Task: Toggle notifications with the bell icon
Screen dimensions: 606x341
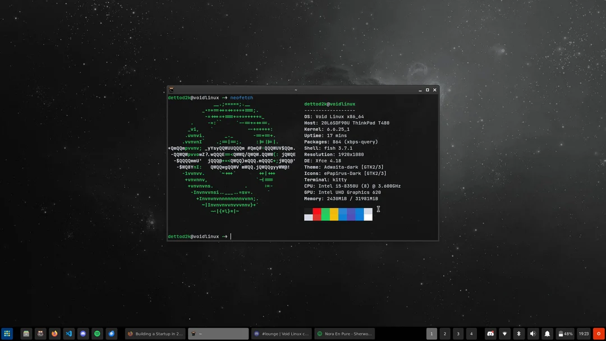Action: pos(547,334)
